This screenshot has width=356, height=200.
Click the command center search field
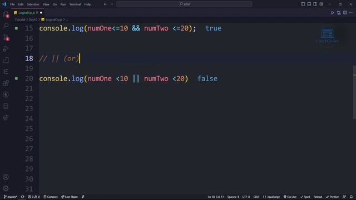pyautogui.click(x=184, y=4)
